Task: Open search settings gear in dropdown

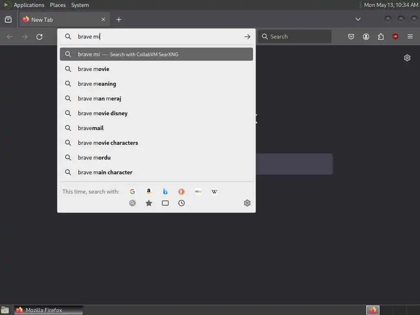Action: click(x=247, y=203)
